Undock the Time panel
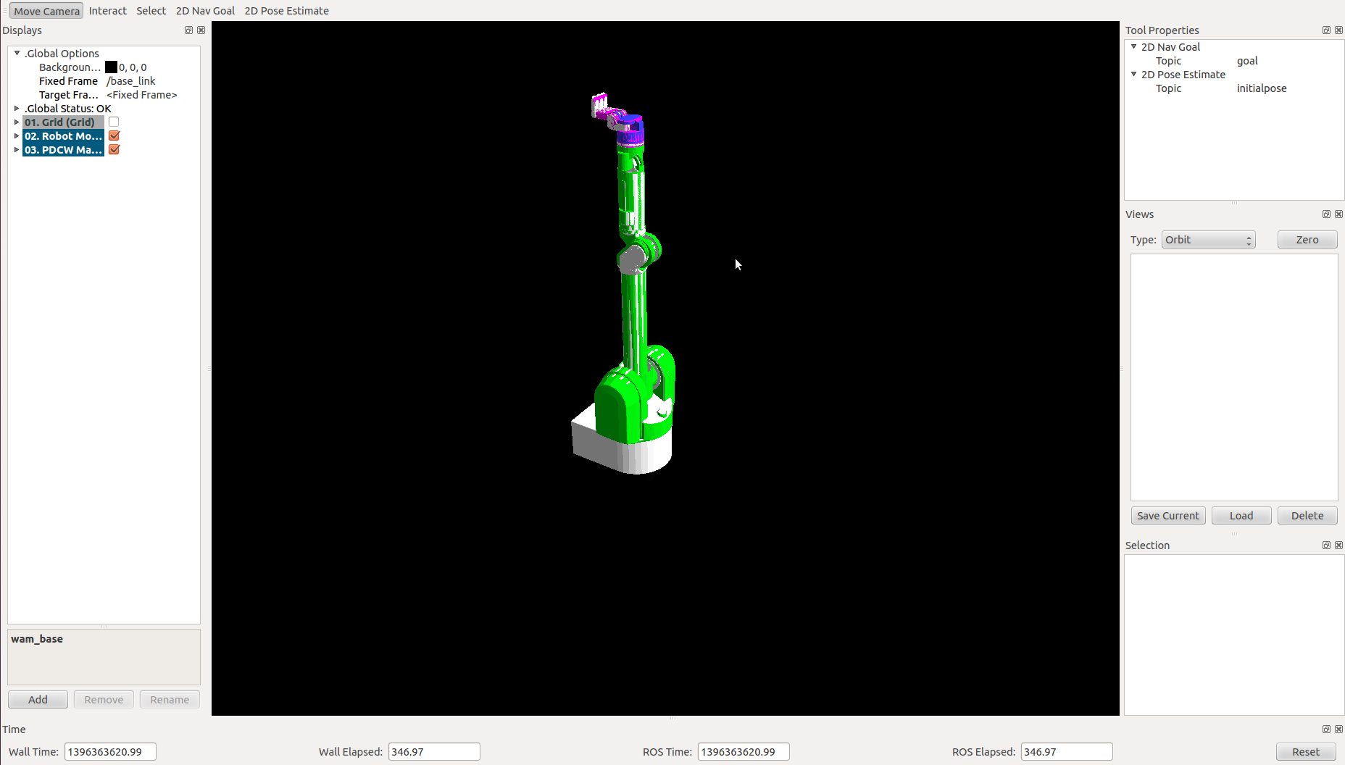The image size is (1345, 765). pyautogui.click(x=1326, y=730)
